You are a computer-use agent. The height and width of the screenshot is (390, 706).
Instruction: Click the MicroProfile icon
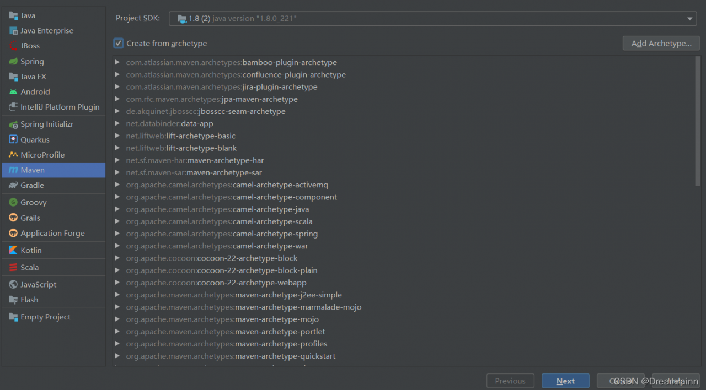click(x=13, y=155)
